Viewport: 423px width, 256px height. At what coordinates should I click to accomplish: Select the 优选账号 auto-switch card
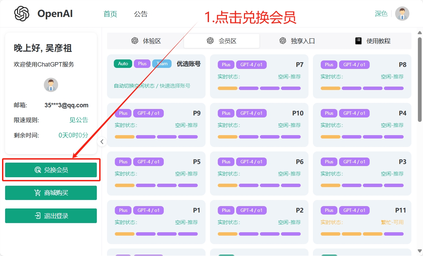click(x=156, y=76)
